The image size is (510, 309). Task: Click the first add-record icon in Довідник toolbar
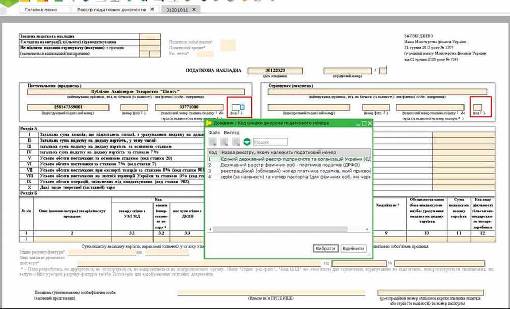coord(212,142)
